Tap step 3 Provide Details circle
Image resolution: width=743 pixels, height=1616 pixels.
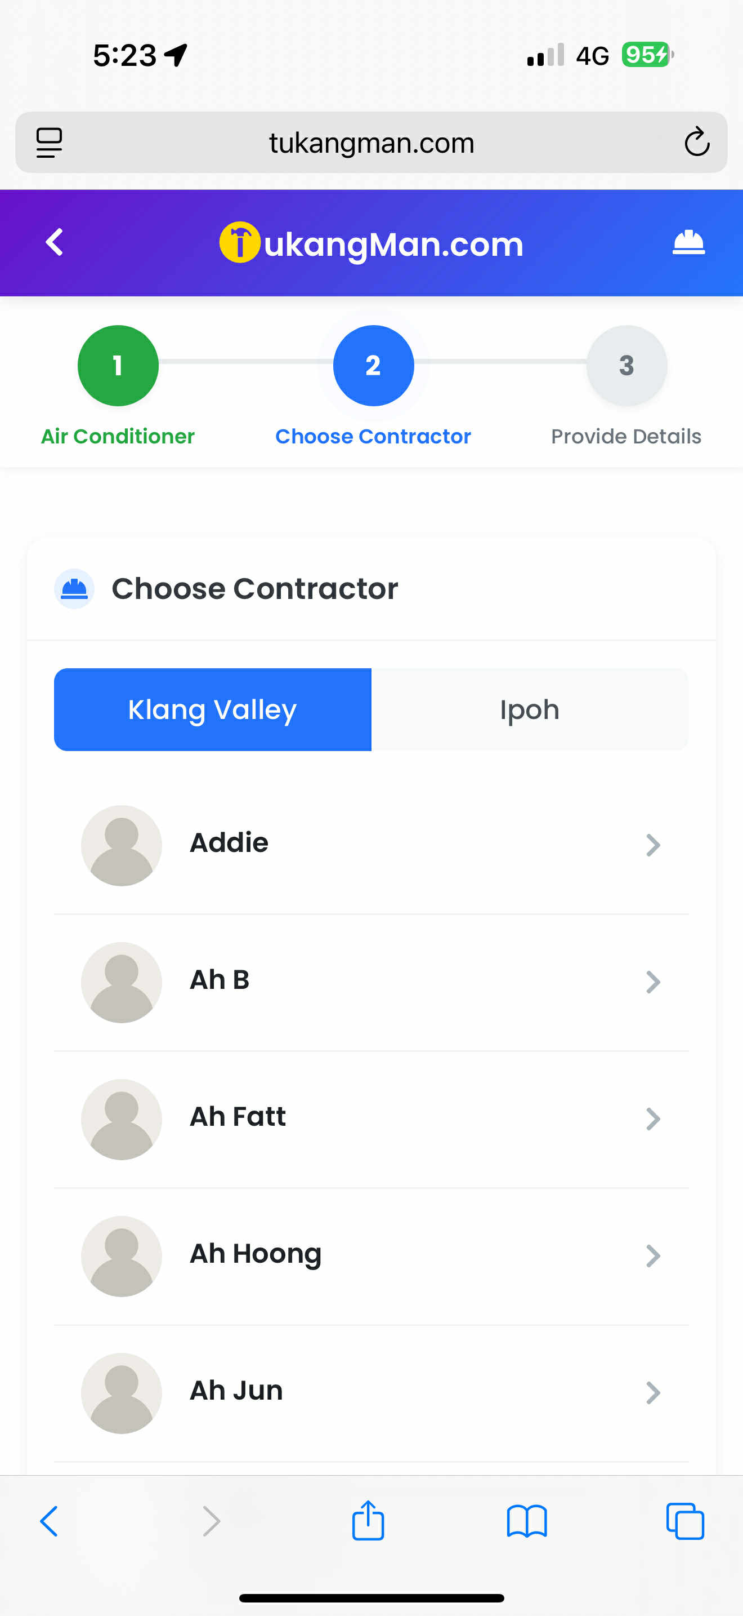tap(626, 366)
